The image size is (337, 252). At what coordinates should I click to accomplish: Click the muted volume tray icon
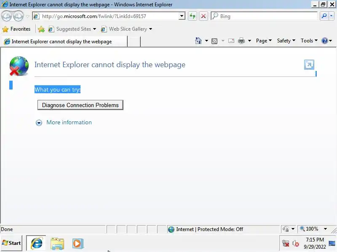[x=296, y=244]
